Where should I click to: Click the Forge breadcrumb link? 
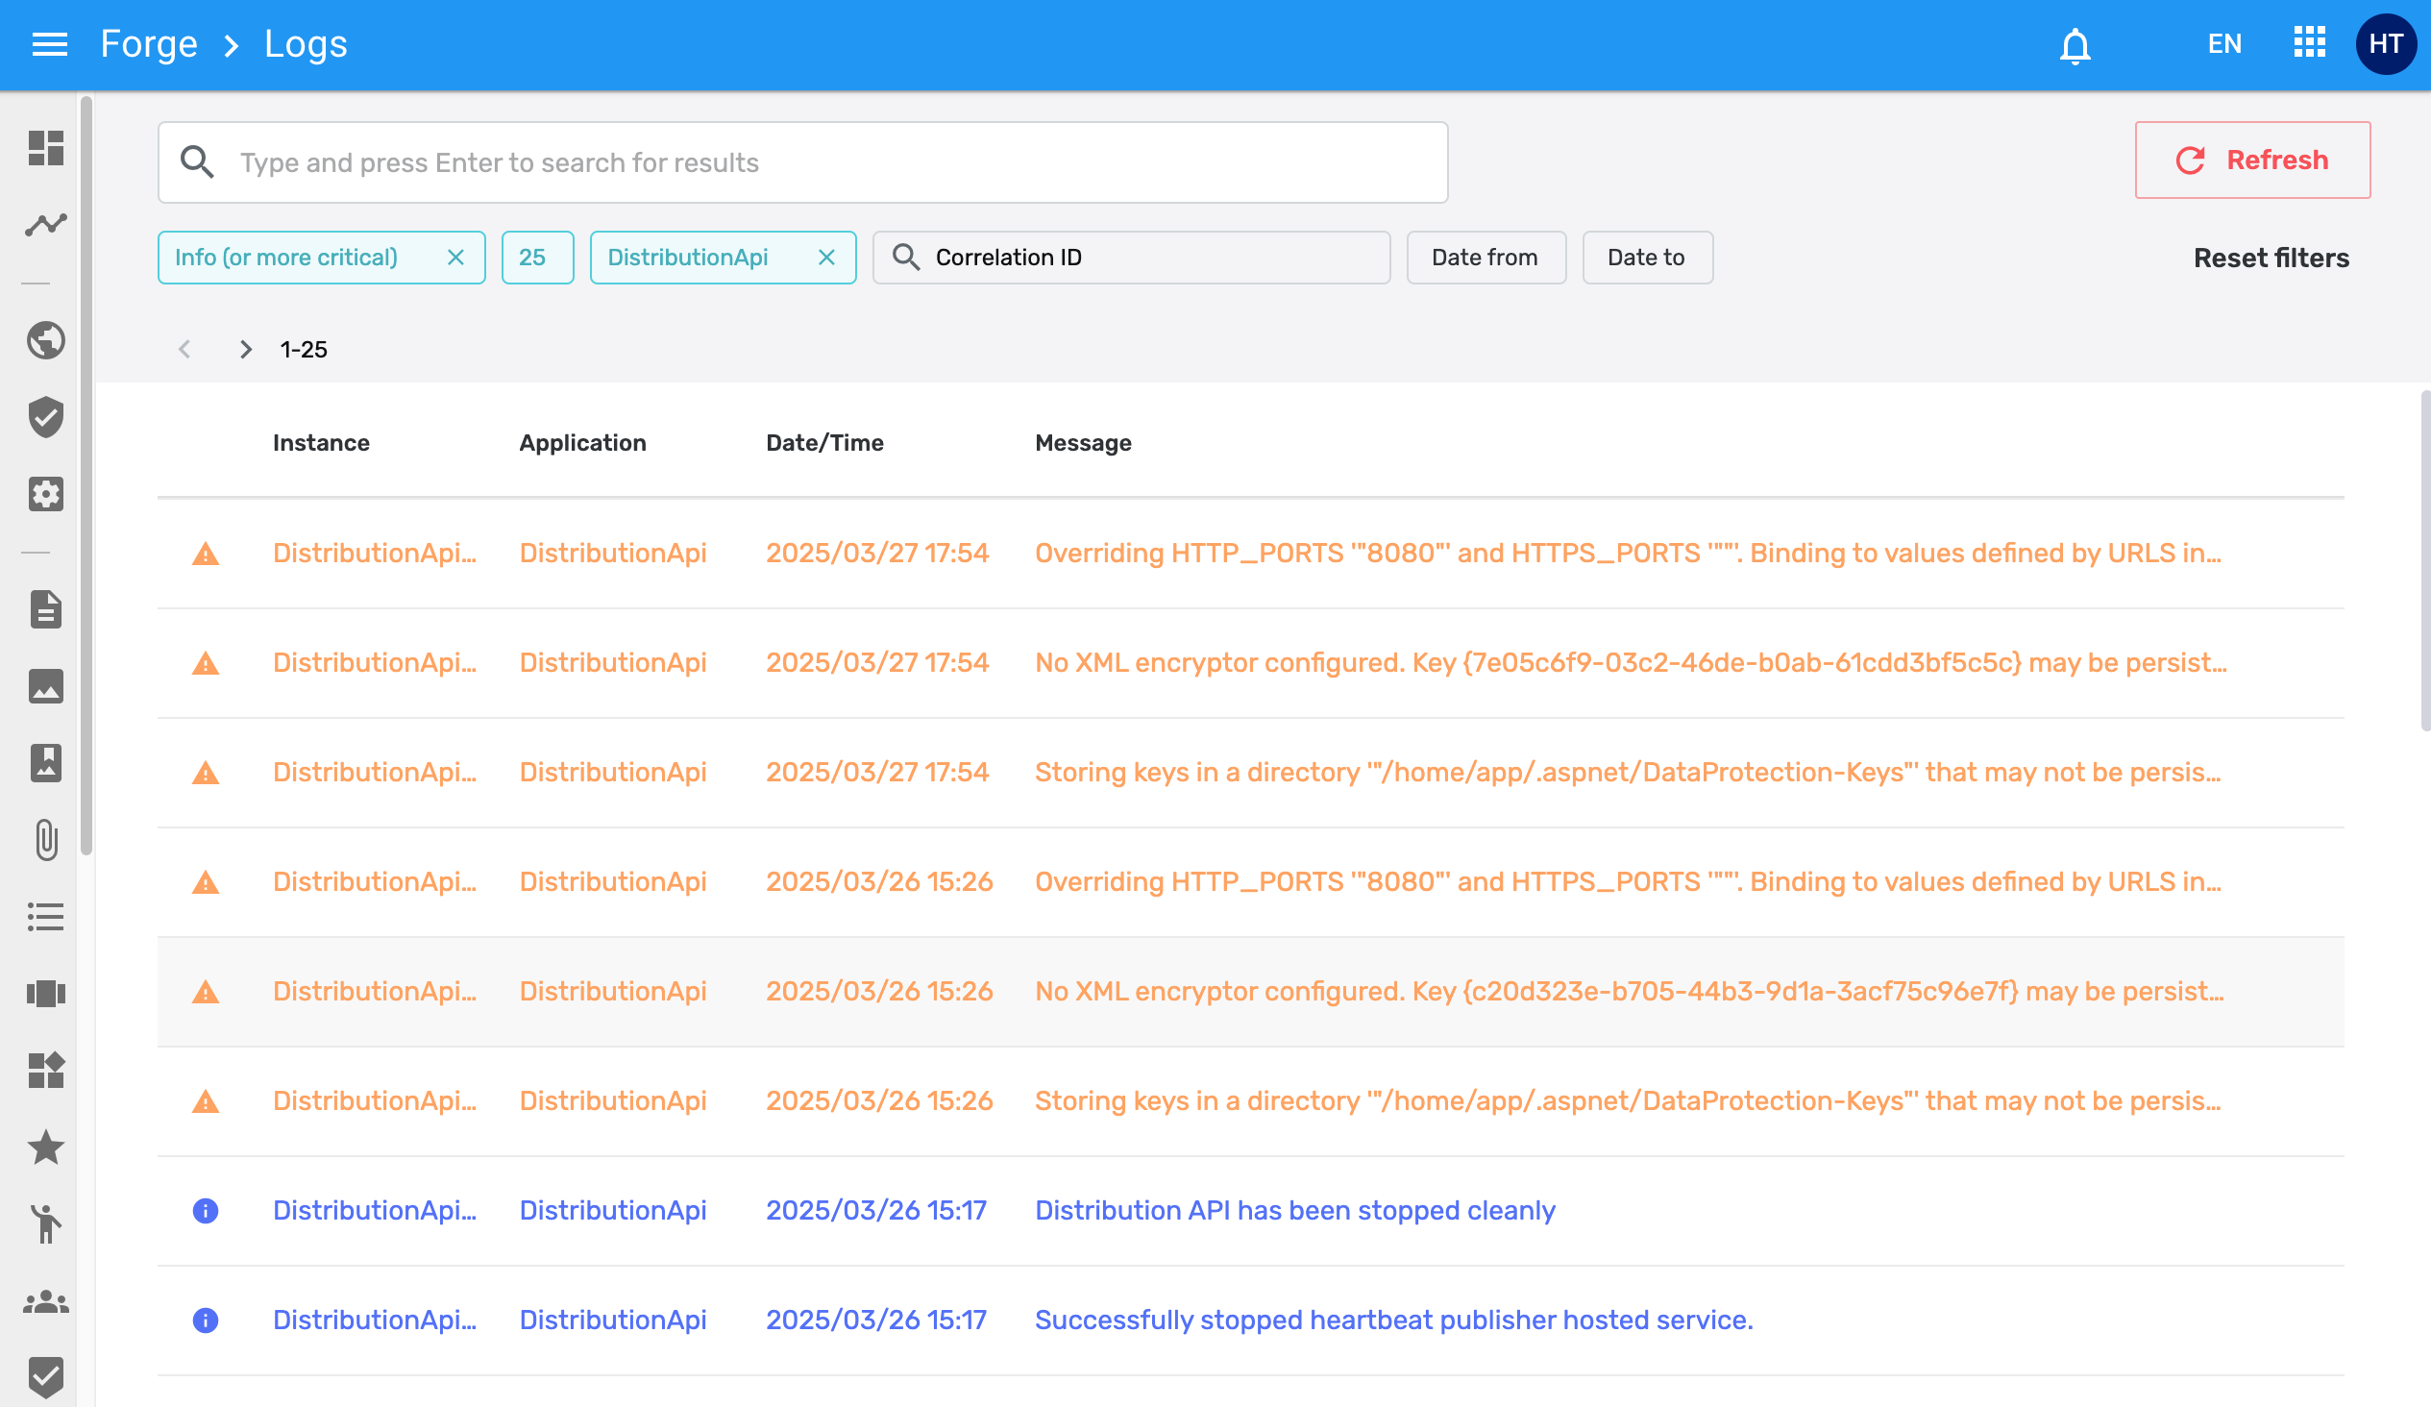(149, 44)
